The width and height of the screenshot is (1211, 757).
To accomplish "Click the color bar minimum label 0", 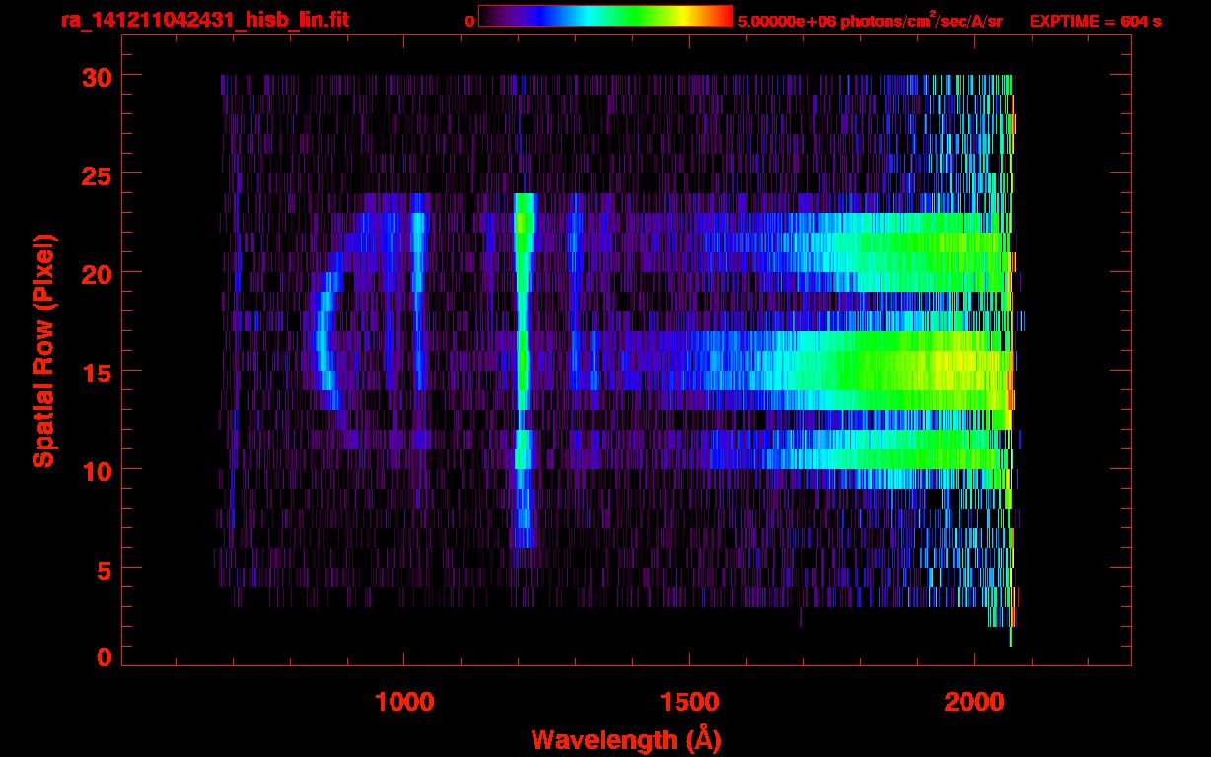I will [x=470, y=20].
